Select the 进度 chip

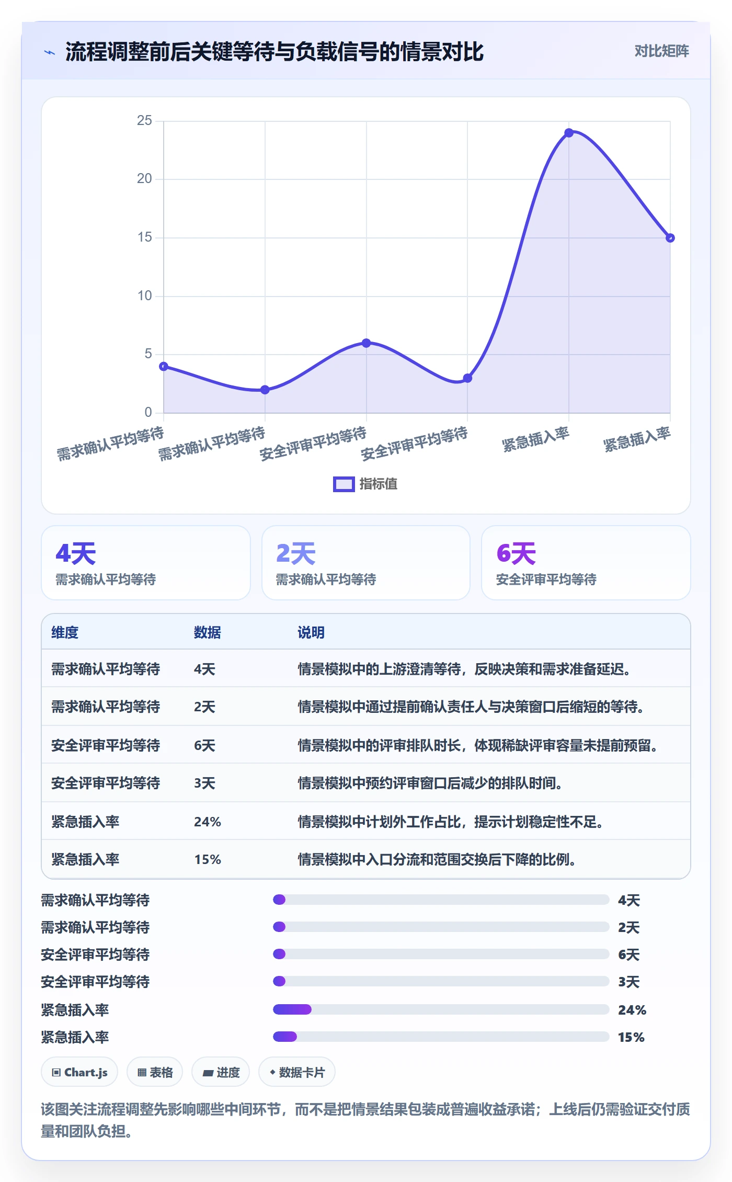click(x=221, y=1072)
